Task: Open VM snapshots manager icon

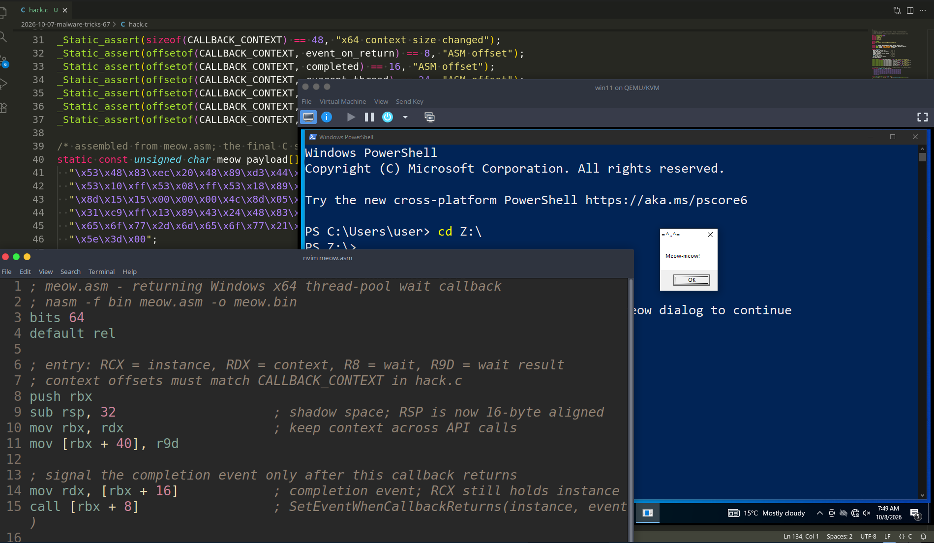Action: [429, 117]
